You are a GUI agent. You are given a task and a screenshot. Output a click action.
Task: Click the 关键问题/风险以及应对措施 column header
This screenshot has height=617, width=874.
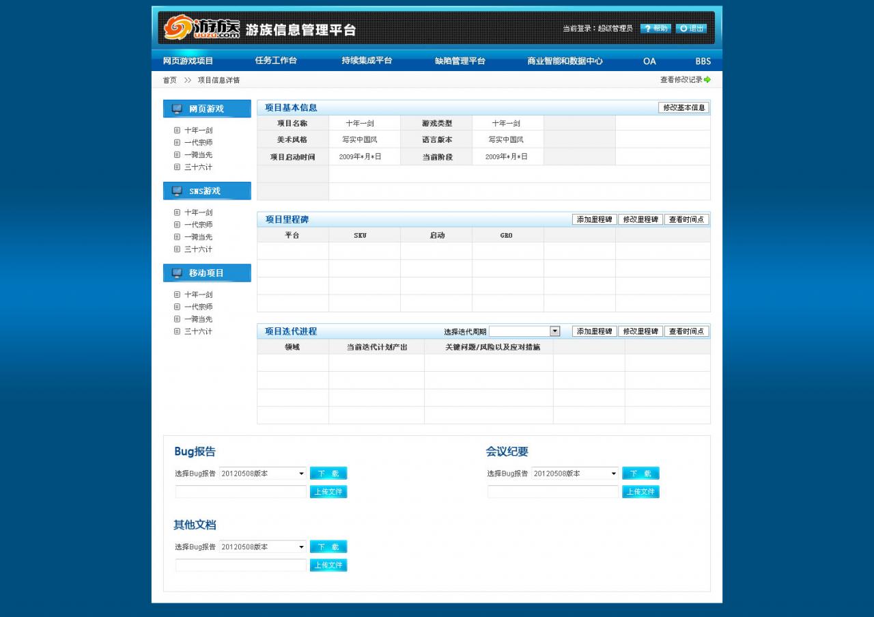coord(493,347)
